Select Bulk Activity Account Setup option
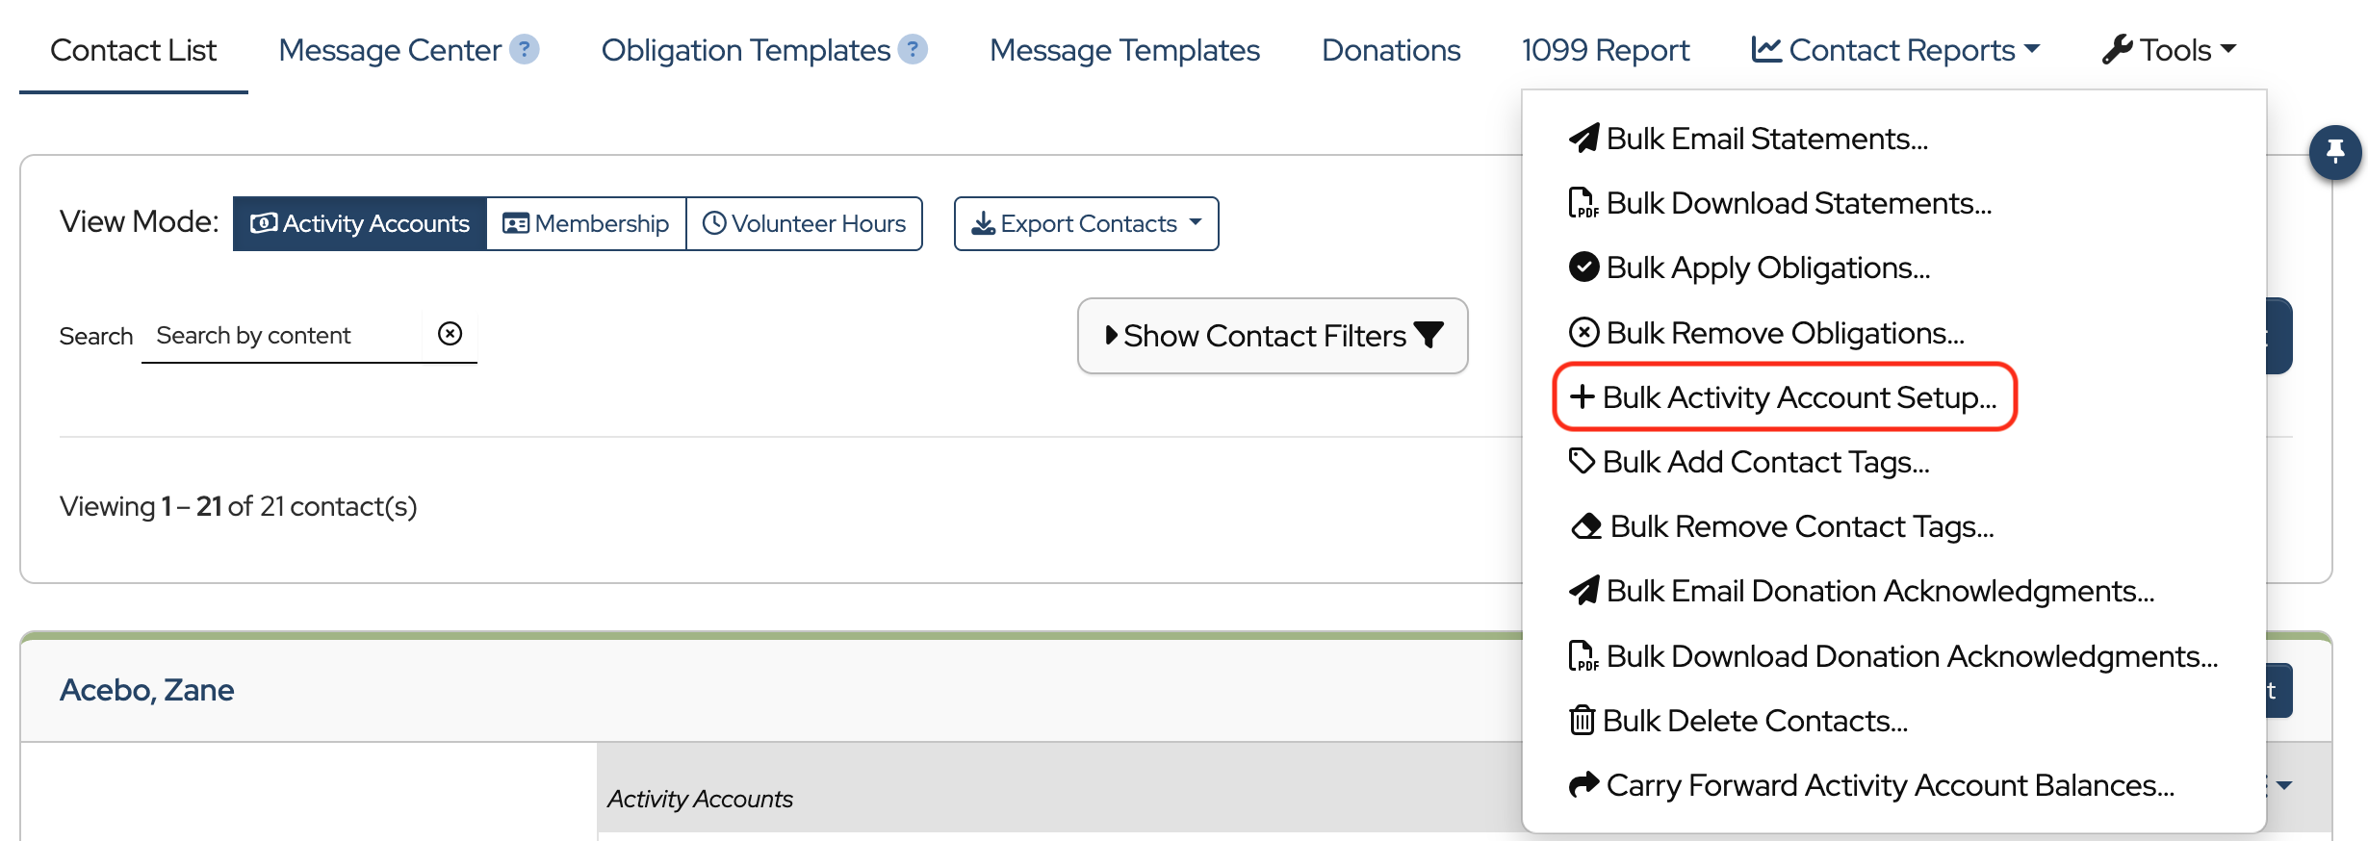This screenshot has height=841, width=2368. [1785, 397]
